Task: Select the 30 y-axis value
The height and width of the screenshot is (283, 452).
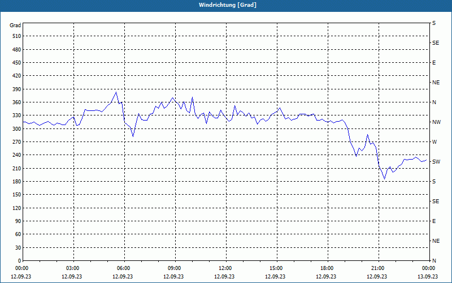Action: (18, 248)
